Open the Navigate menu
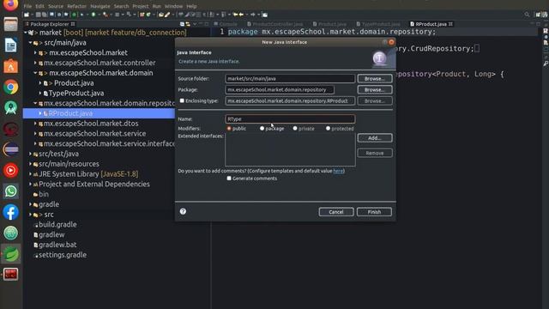This screenshot has height=309, width=549. [100, 6]
